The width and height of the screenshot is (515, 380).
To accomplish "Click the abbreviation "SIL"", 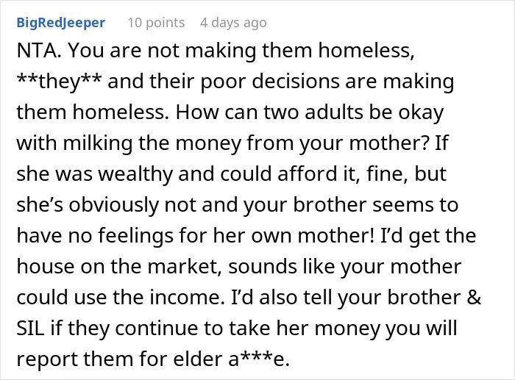I will click(x=30, y=328).
